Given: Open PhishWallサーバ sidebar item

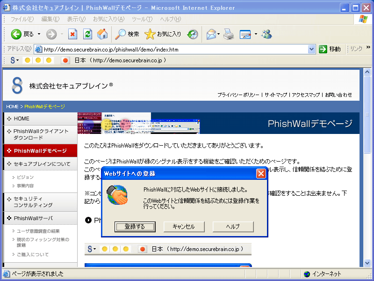Looking at the screenshot, I should (x=41, y=218).
